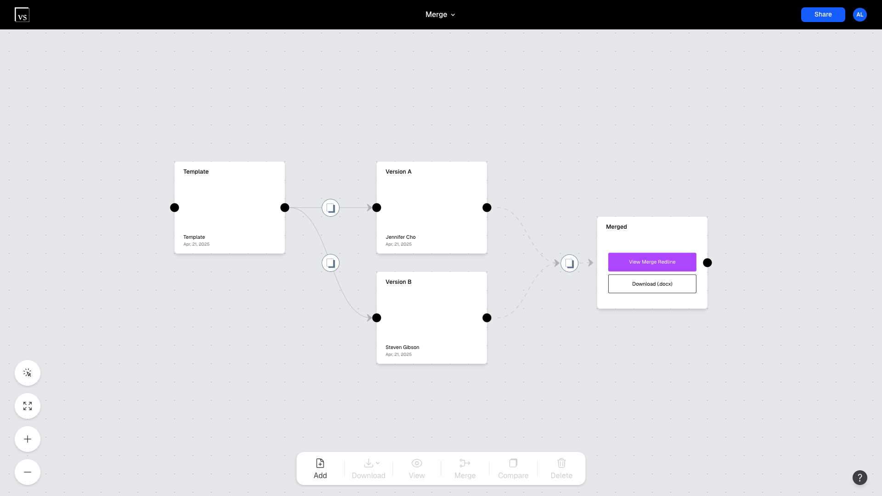Click Merge in the bottom toolbar
The height and width of the screenshot is (496, 882).
465,468
